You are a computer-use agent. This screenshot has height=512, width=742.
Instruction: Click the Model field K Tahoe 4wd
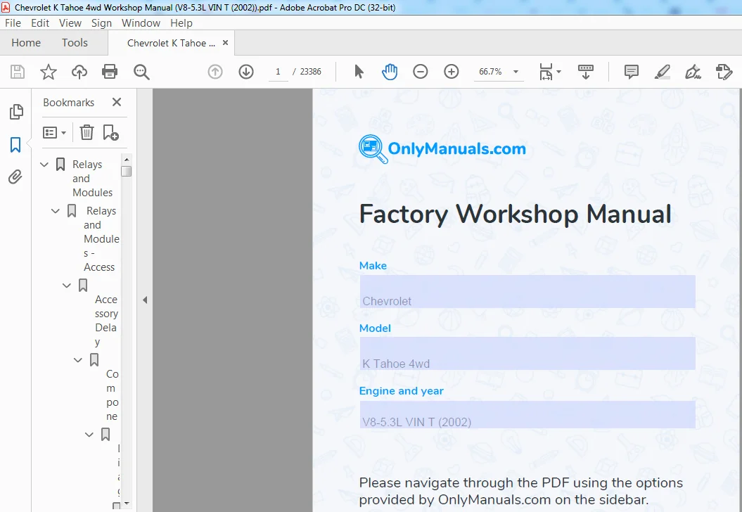point(527,354)
